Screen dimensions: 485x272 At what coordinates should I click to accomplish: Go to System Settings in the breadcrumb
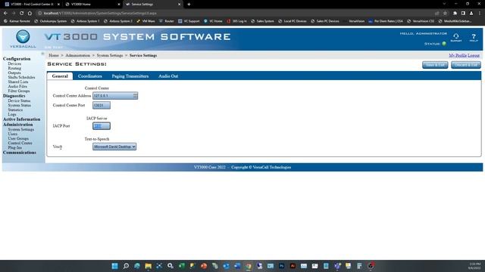[110, 55]
